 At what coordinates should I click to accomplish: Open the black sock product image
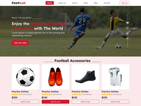coord(85,77)
